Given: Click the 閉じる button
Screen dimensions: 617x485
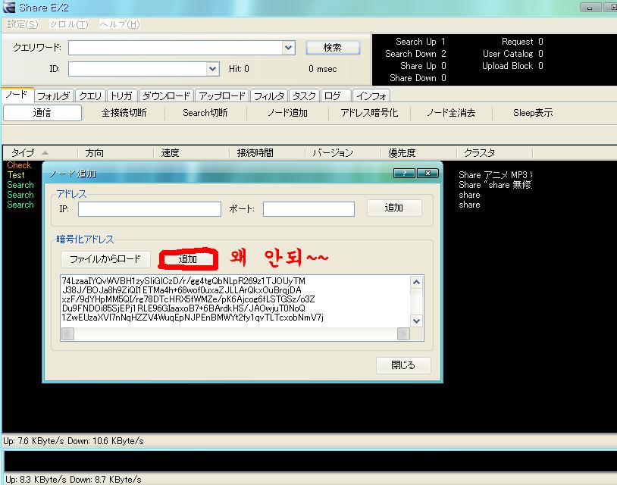Looking at the screenshot, I should 403,365.
